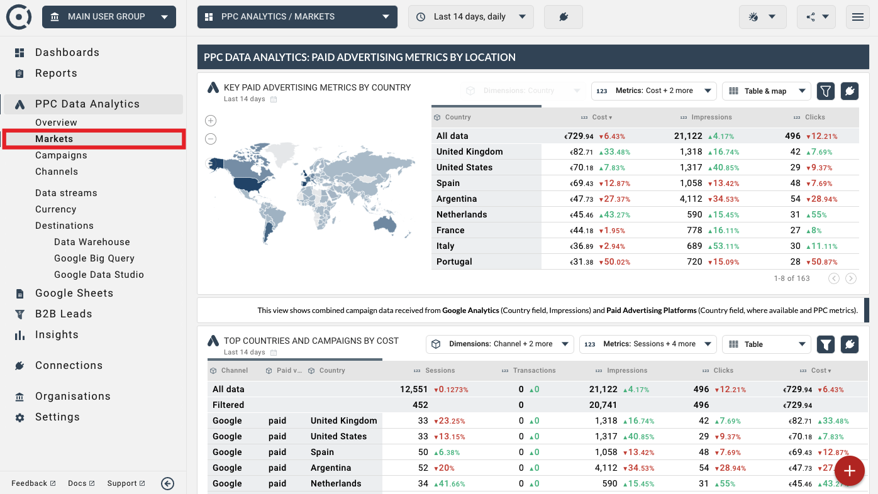Image resolution: width=878 pixels, height=494 pixels.
Task: Go to the previous page of country results
Action: tap(834, 278)
